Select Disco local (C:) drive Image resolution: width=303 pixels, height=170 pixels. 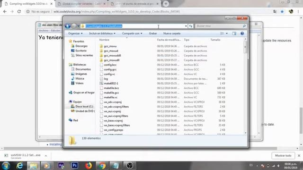tap(84, 106)
